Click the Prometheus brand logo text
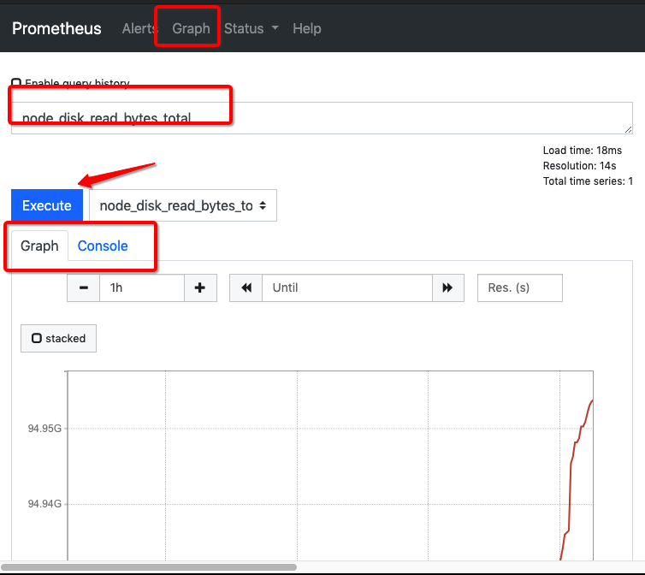This screenshot has height=575, width=645. [56, 28]
